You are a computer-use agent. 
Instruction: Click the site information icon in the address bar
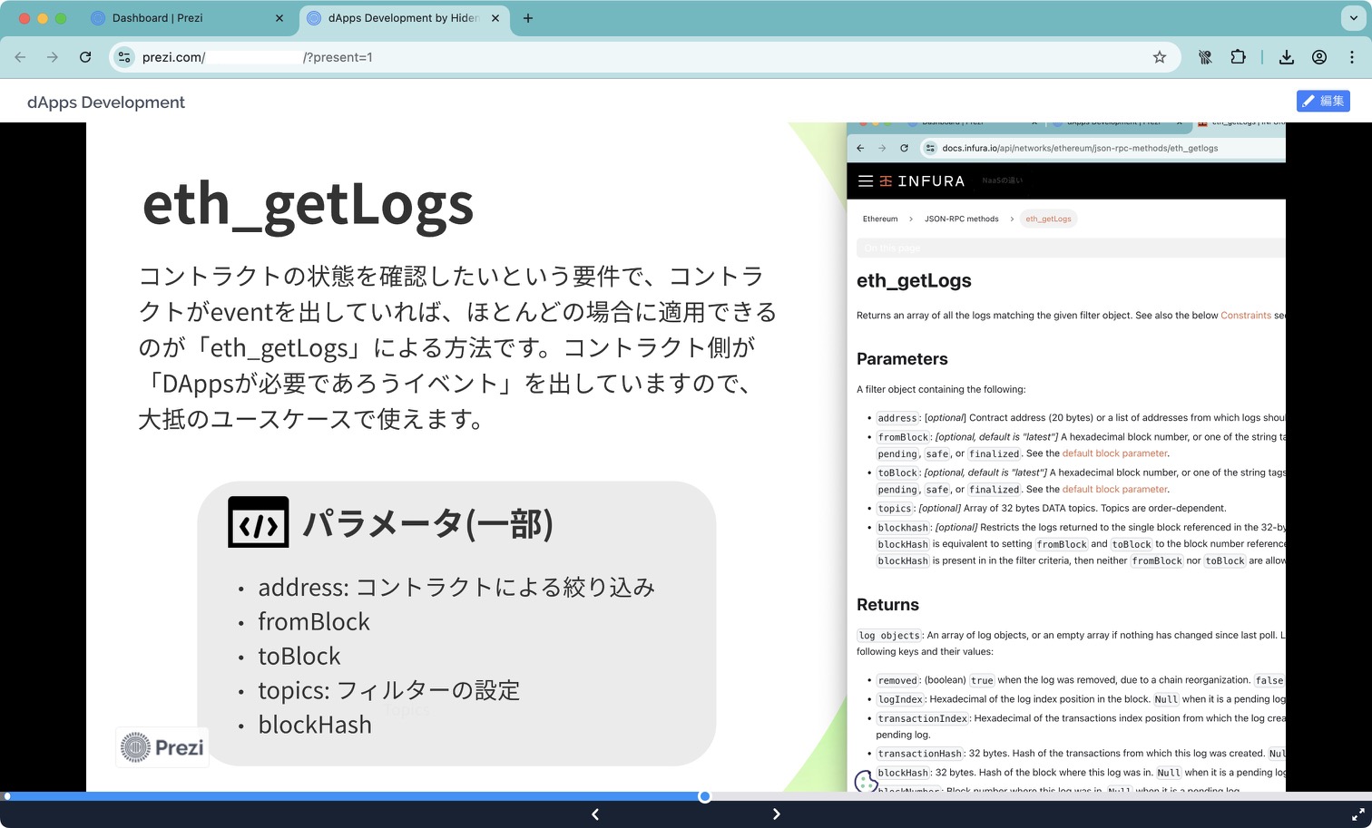123,56
